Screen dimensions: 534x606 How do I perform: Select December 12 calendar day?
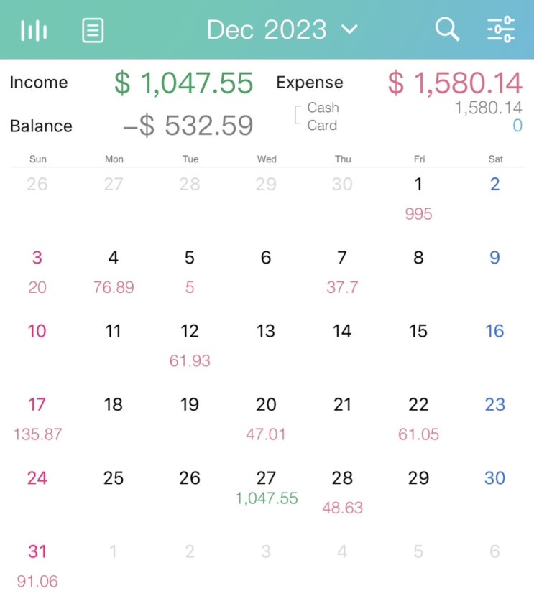coord(190,344)
